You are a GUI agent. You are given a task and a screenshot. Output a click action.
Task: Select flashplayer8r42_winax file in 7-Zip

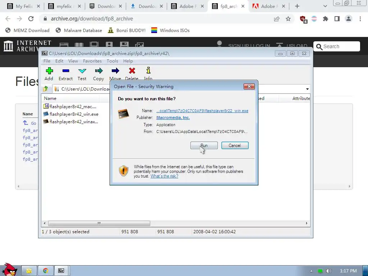click(71, 121)
